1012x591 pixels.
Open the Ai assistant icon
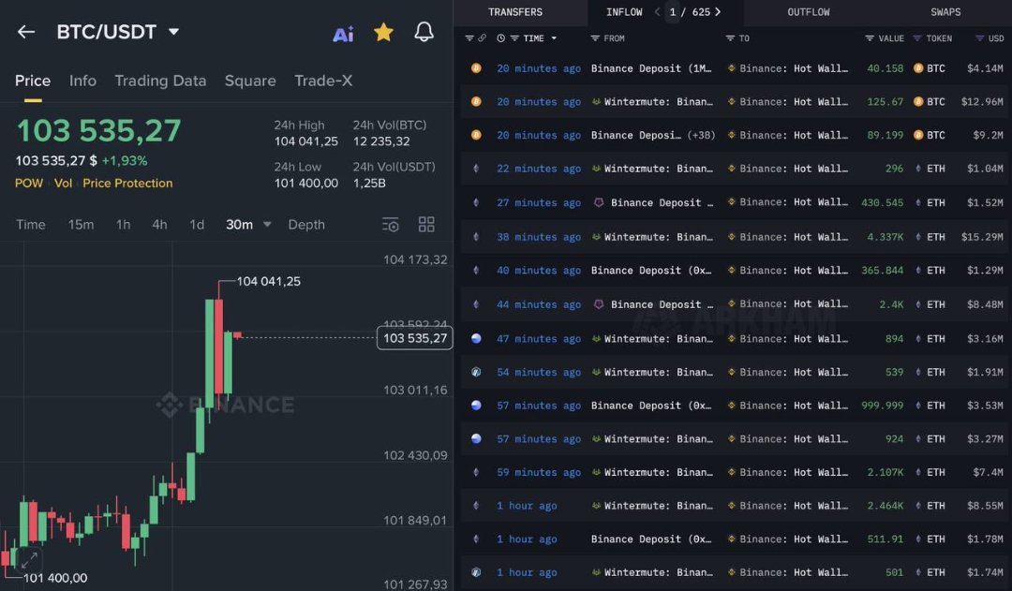[x=343, y=34]
